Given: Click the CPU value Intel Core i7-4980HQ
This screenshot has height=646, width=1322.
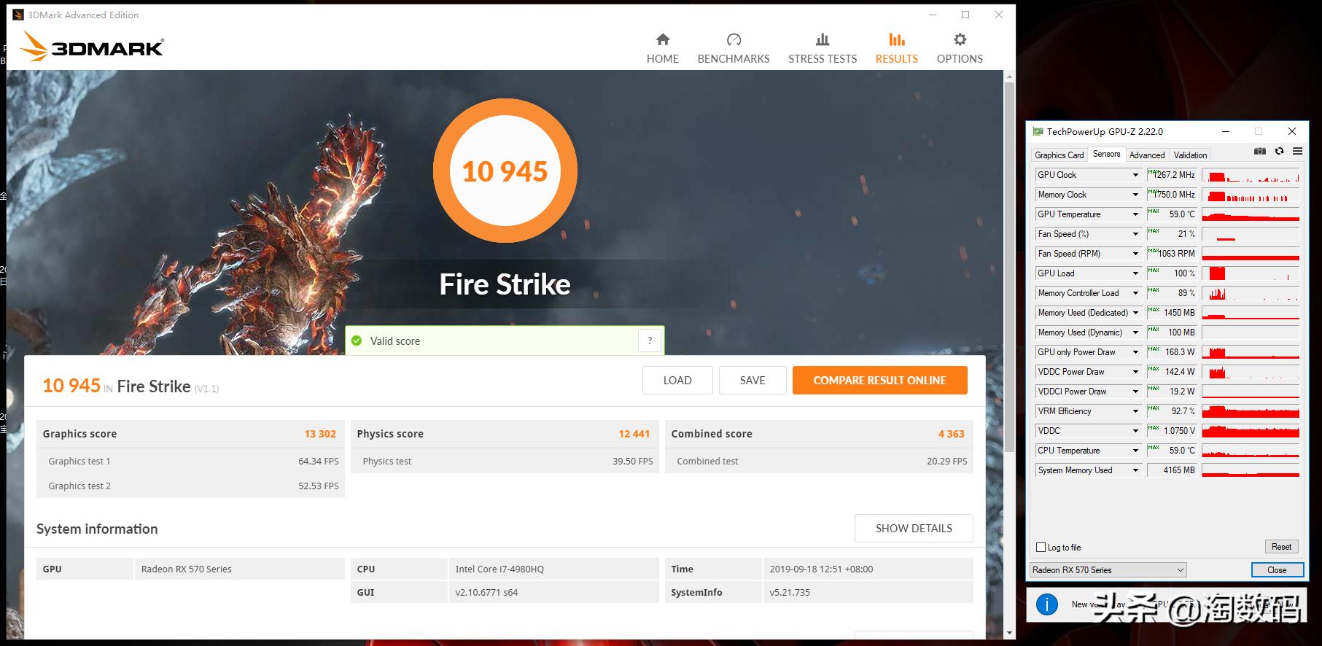Looking at the screenshot, I should point(499,569).
